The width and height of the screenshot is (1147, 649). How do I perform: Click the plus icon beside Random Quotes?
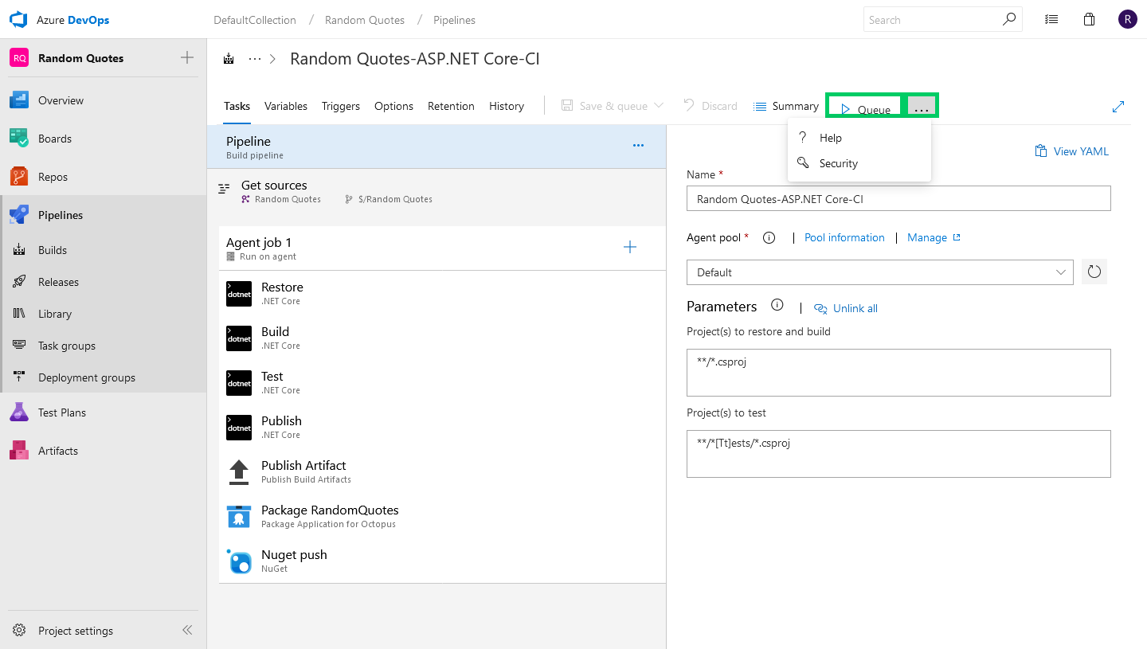coord(187,57)
